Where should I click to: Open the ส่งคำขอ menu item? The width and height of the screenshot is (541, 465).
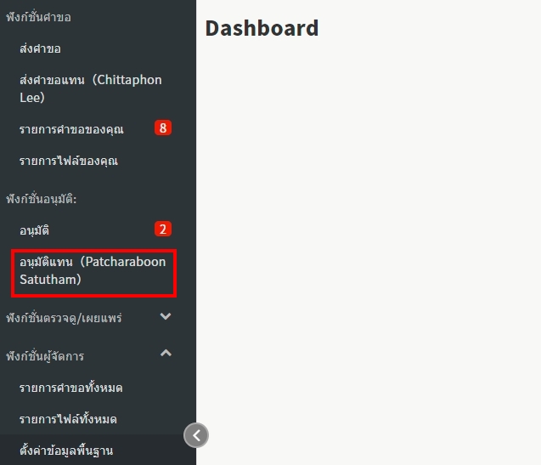(40, 48)
